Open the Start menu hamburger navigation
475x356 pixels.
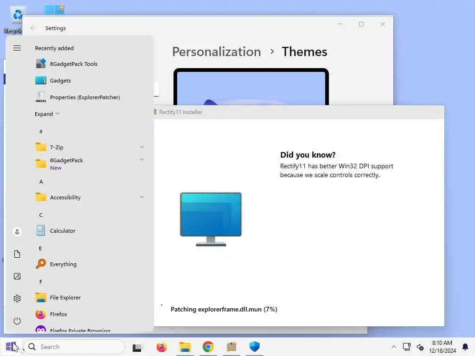pyautogui.click(x=17, y=48)
